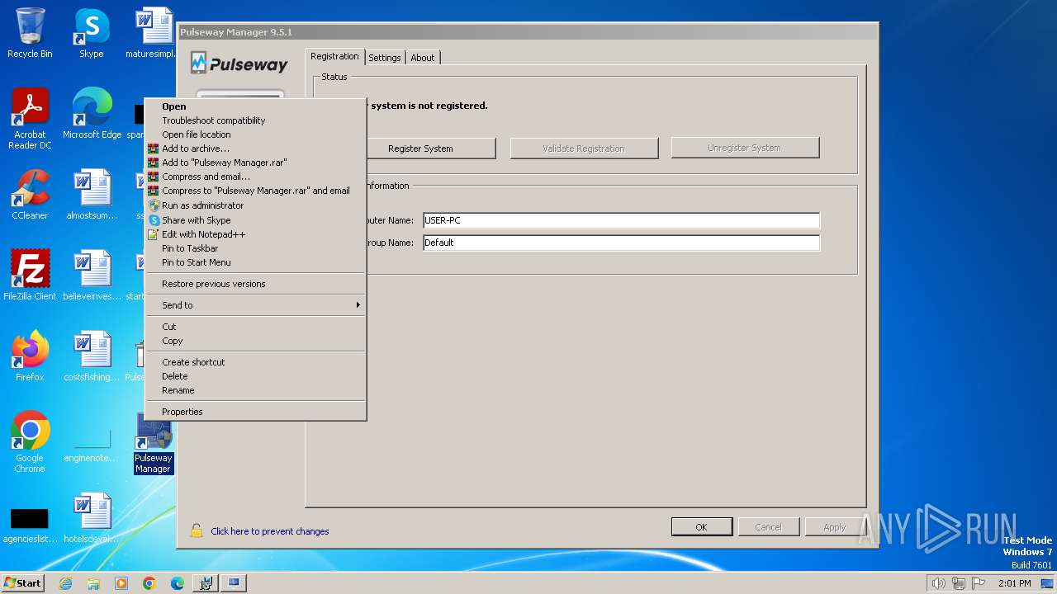
Task: Launch Edge from the taskbar
Action: tap(178, 583)
